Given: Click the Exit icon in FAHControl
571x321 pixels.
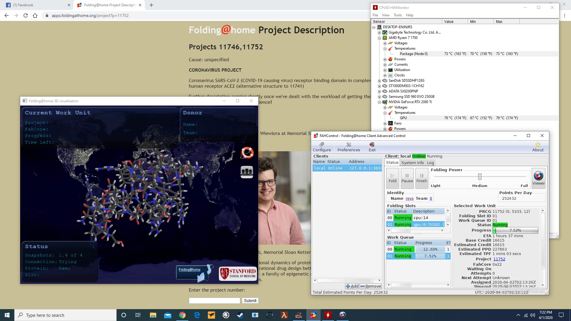Looking at the screenshot, I should tap(372, 147).
